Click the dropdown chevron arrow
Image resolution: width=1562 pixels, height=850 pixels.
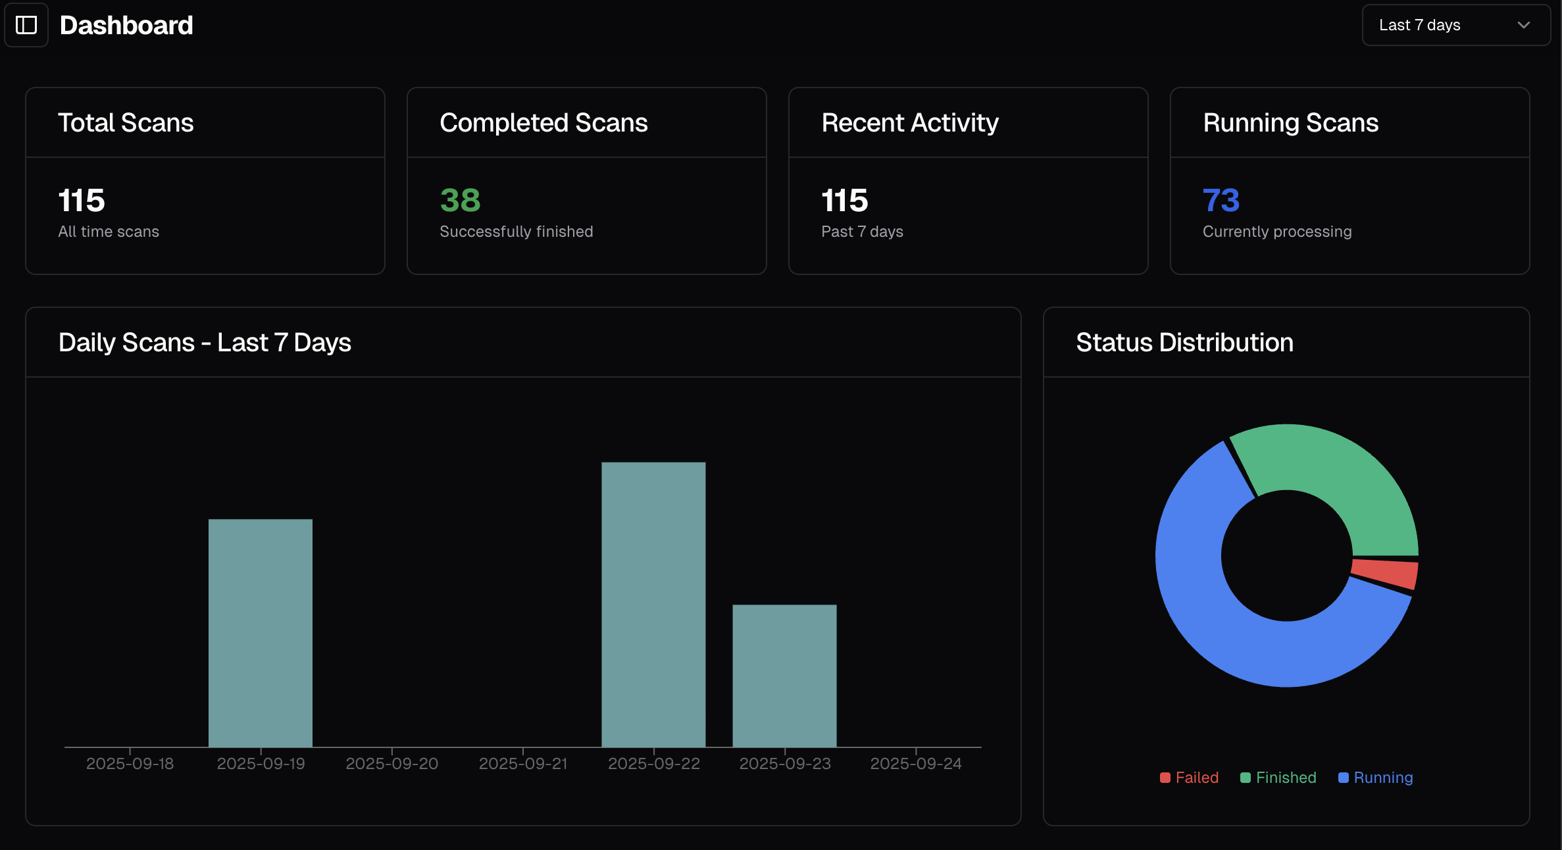1523,25
